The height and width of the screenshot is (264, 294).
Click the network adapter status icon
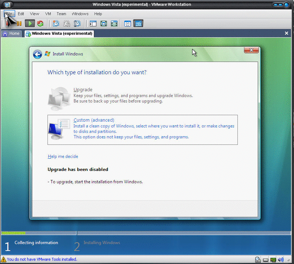tap(273, 260)
